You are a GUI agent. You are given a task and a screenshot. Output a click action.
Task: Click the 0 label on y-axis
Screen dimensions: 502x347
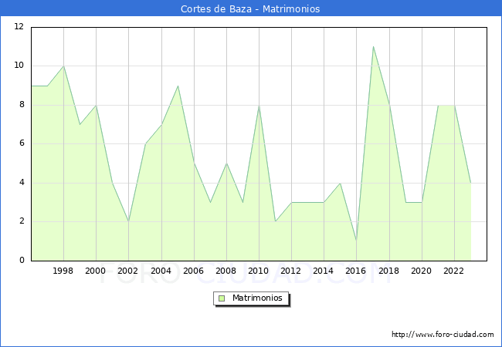(x=20, y=261)
